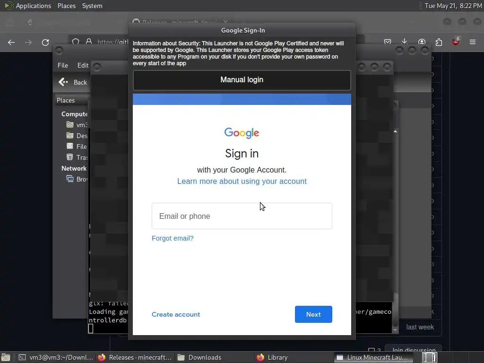
Task: Click the last week text on GitHub page
Action: 420,327
